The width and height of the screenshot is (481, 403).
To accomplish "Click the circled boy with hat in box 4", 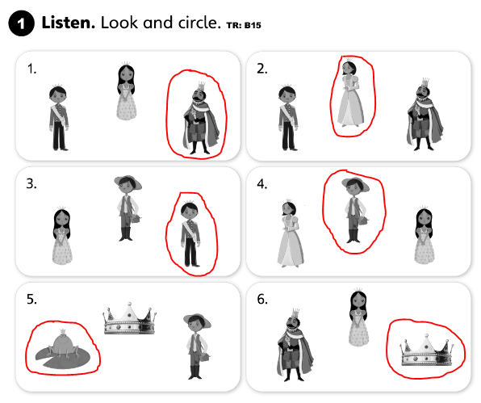I will 356,210.
